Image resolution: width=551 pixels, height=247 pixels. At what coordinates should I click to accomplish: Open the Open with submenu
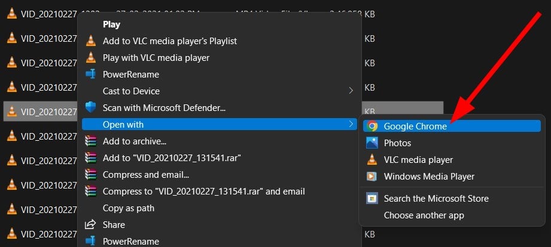click(x=220, y=124)
